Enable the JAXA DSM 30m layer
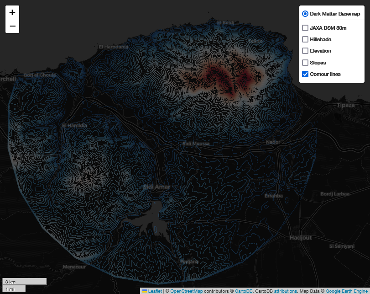The width and height of the screenshot is (370, 294). [305, 28]
